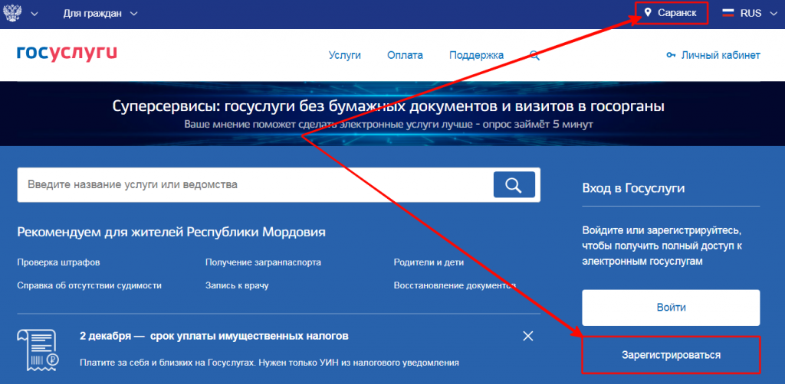Image resolution: width=785 pixels, height=384 pixels.
Task: Open Личный кабинет link
Action: 721,55
